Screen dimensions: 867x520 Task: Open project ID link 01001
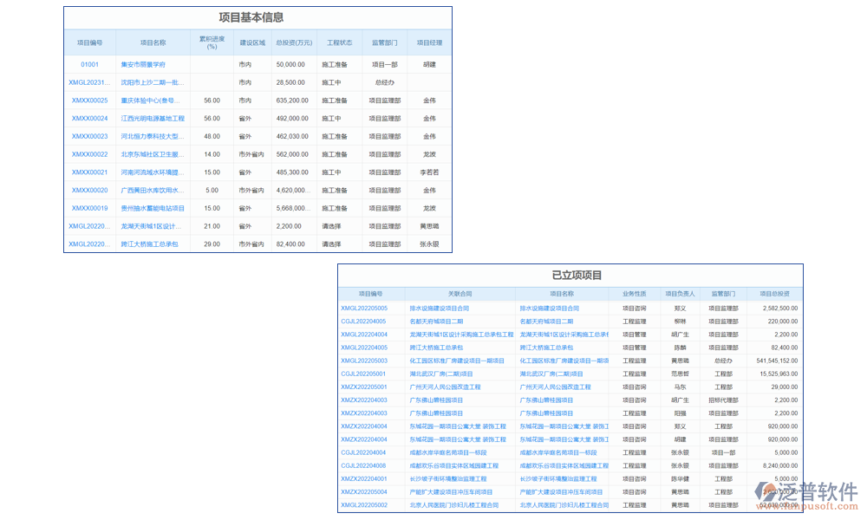coord(89,64)
